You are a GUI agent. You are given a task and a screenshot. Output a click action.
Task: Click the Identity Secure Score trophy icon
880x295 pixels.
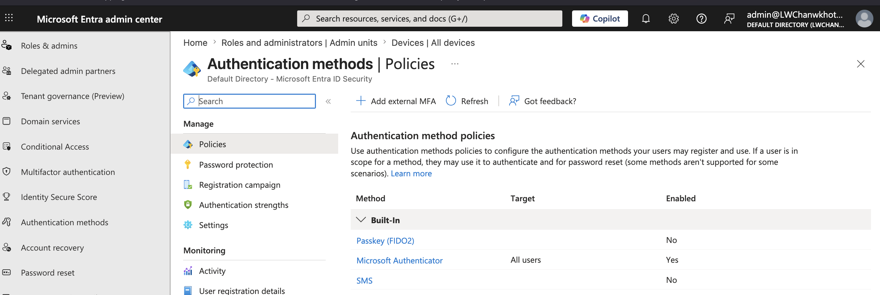click(7, 197)
